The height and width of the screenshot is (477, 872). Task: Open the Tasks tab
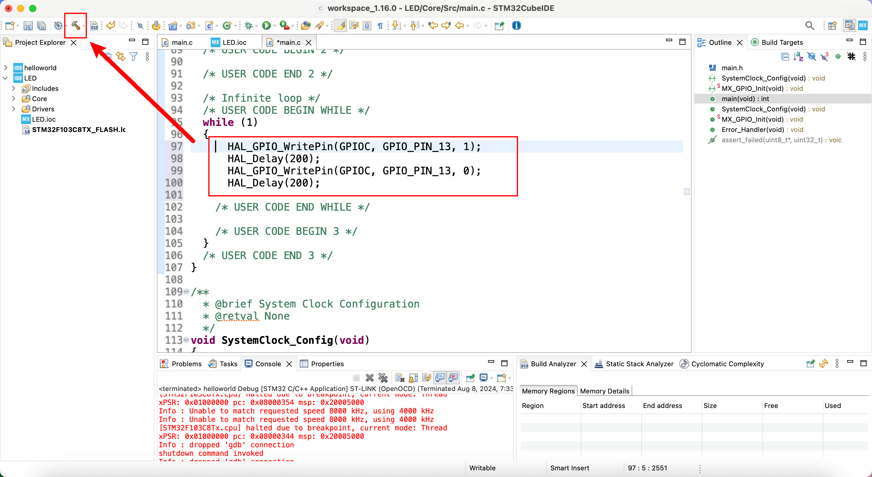click(223, 364)
